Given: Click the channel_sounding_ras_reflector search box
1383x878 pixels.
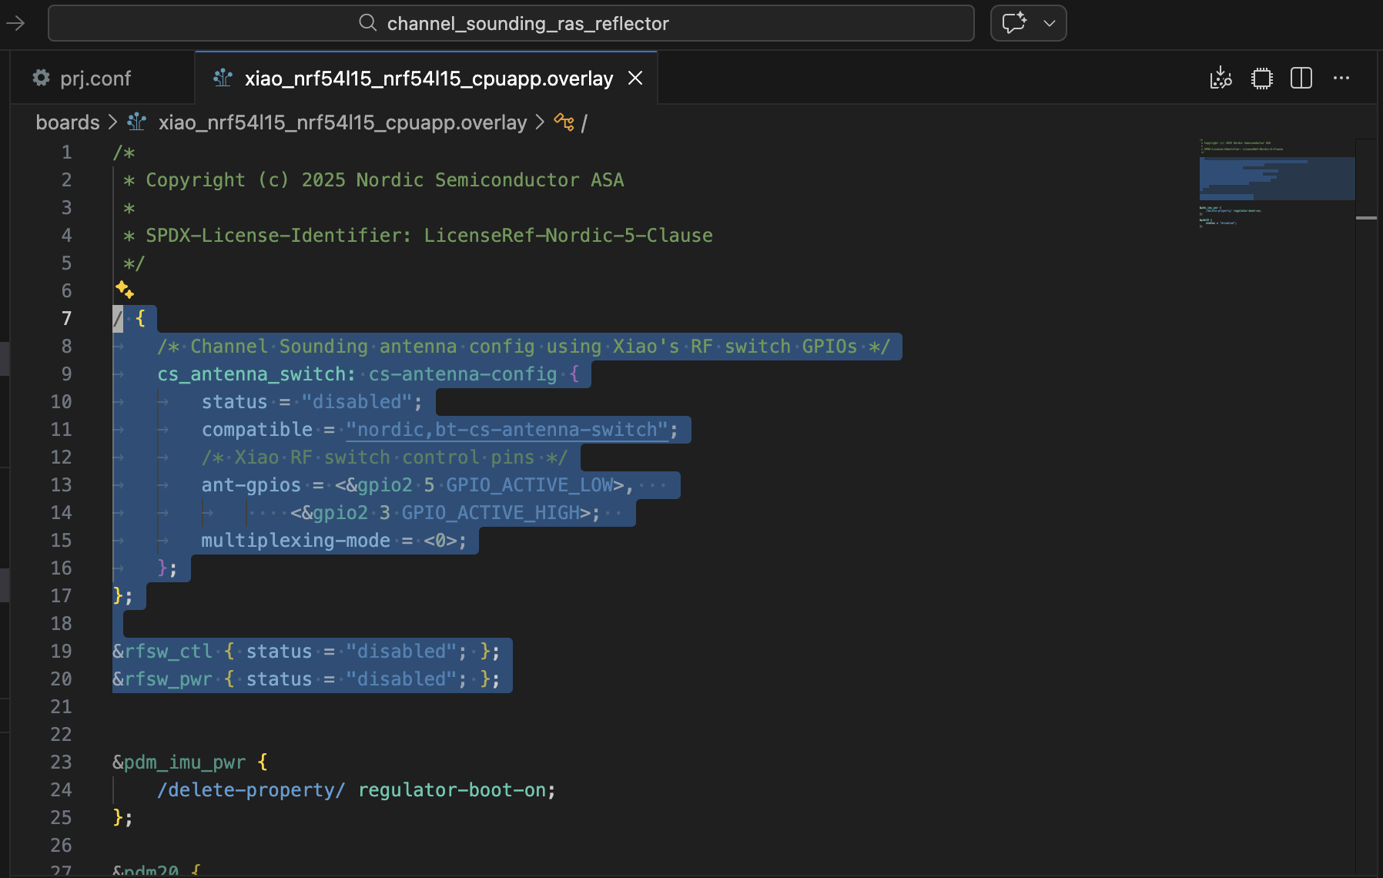Looking at the screenshot, I should 511,23.
